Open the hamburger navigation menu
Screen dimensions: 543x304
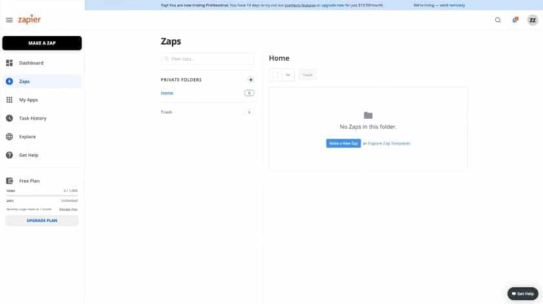click(x=9, y=20)
